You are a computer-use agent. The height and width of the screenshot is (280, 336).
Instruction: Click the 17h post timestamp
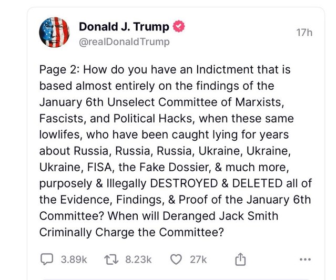[x=304, y=33]
